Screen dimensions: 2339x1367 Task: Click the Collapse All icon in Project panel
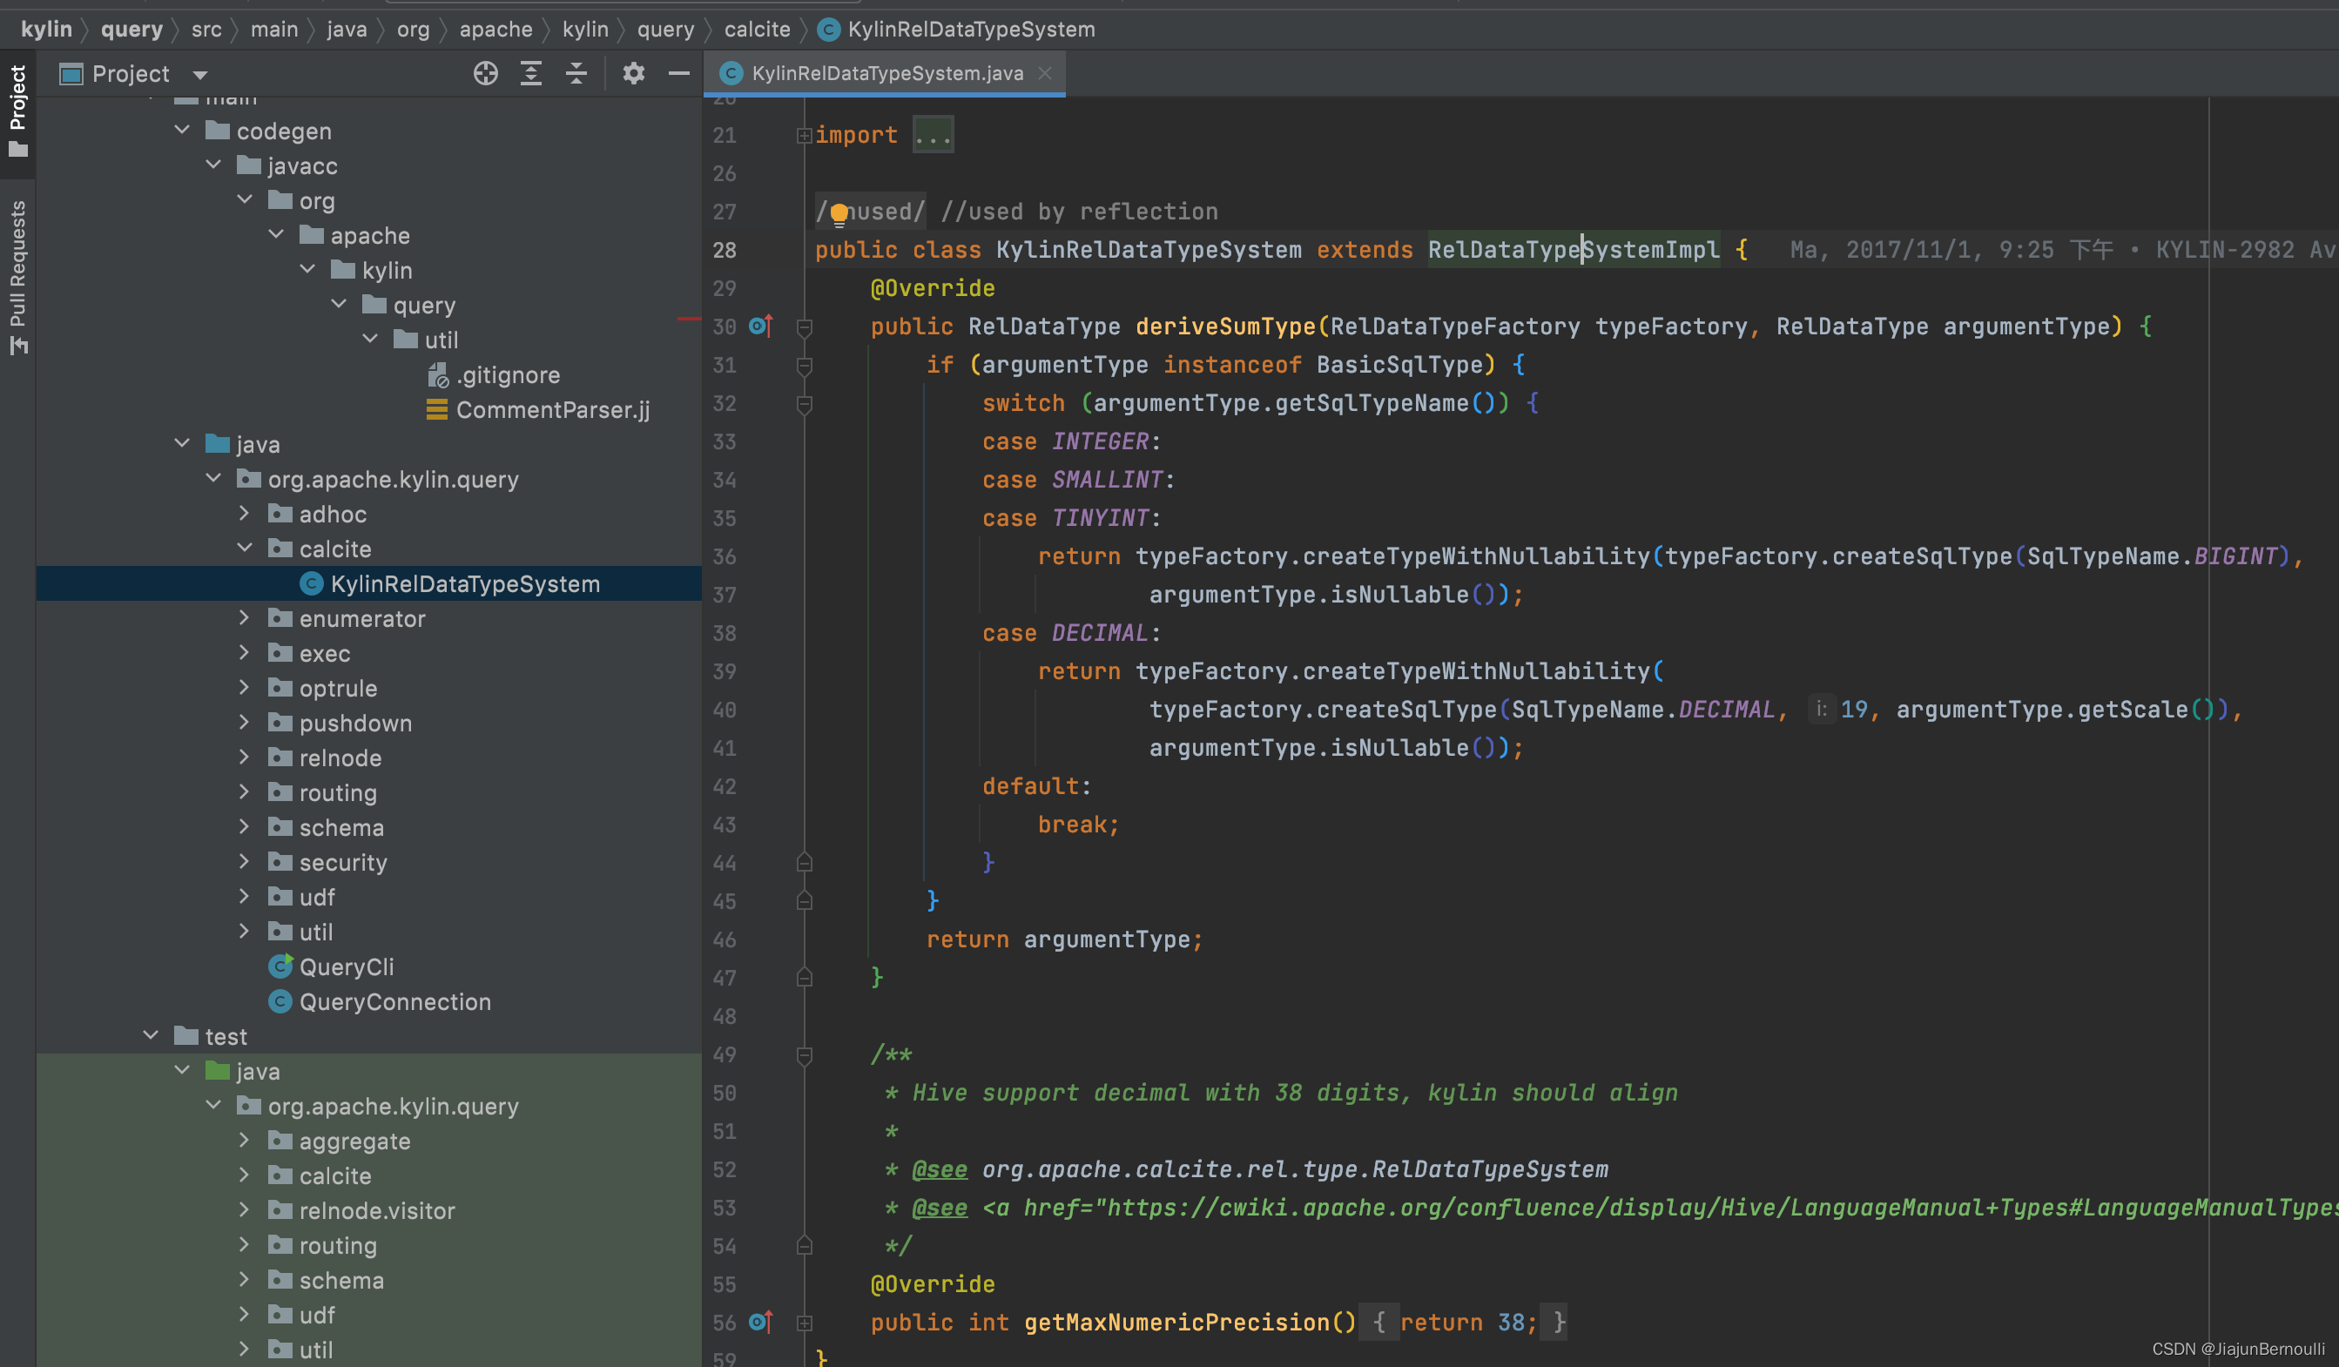pos(576,73)
